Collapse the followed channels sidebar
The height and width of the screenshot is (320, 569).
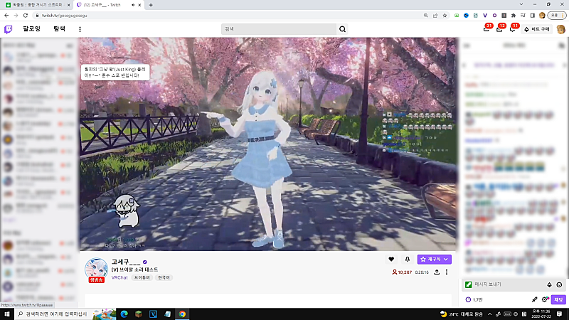[70, 46]
